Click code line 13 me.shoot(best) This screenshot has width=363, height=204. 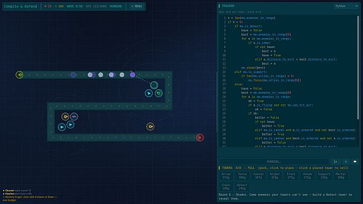253,68
